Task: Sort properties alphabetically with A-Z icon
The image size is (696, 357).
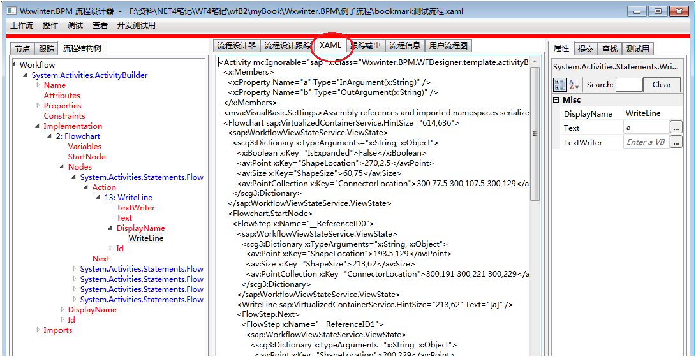Action: 574,85
